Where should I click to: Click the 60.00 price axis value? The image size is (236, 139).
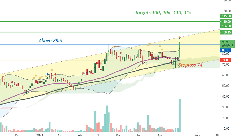click(226, 75)
